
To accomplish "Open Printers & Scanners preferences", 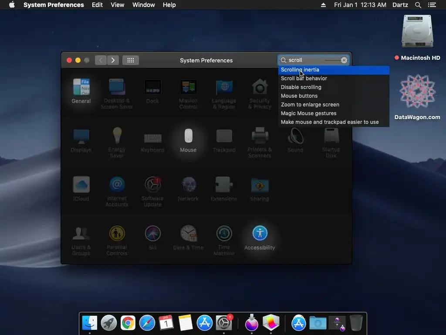I will pos(260,143).
